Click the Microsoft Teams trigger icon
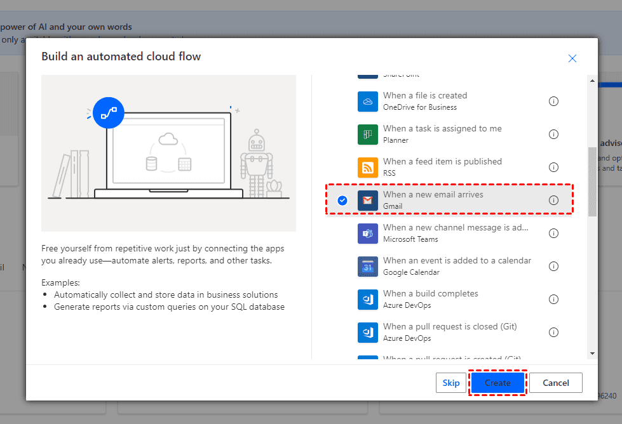The width and height of the screenshot is (622, 424). click(367, 233)
